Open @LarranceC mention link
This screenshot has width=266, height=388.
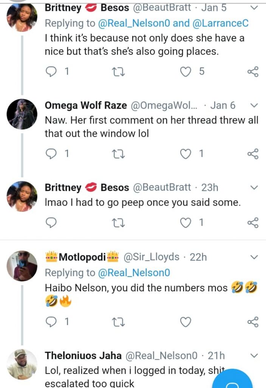coord(221,23)
